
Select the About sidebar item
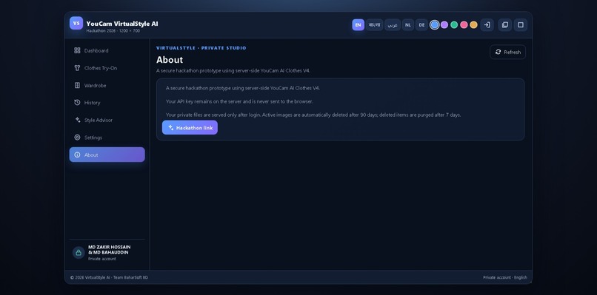tap(107, 155)
